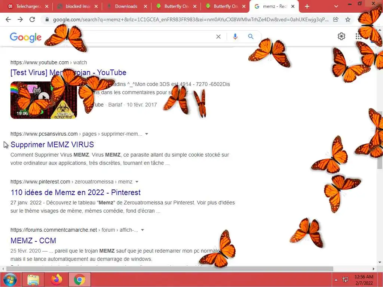Click the address bar URL
The height and width of the screenshot is (287, 383).
190,19
